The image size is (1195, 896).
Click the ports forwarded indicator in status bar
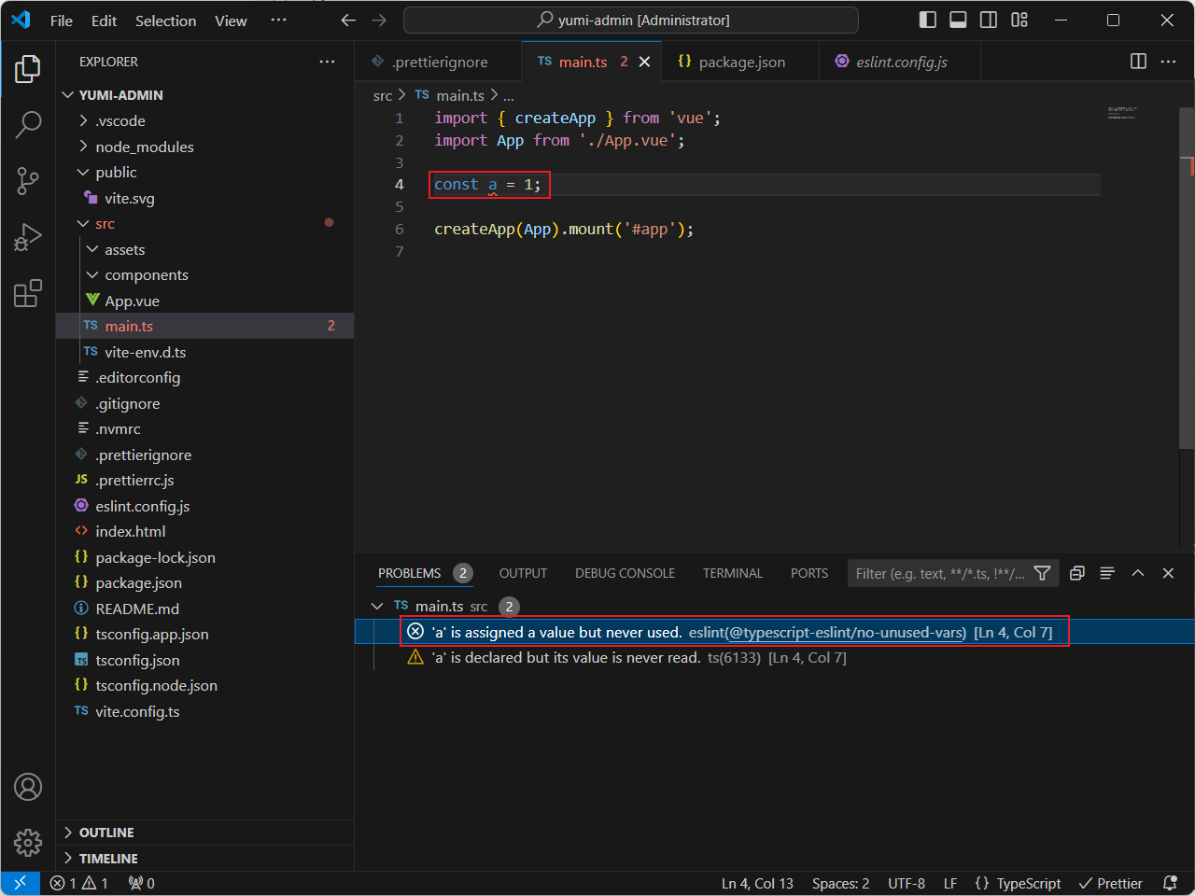pos(142,883)
